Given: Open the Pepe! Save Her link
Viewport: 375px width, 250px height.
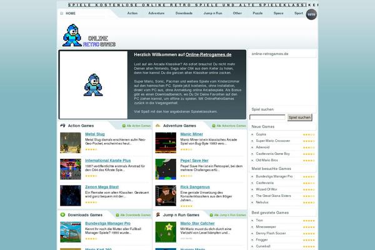Looking at the screenshot, I should [194, 161].
